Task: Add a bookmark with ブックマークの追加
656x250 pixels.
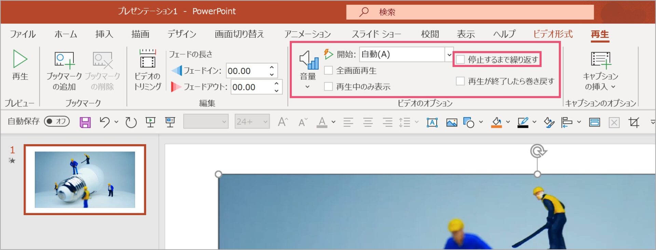Action: [64, 71]
